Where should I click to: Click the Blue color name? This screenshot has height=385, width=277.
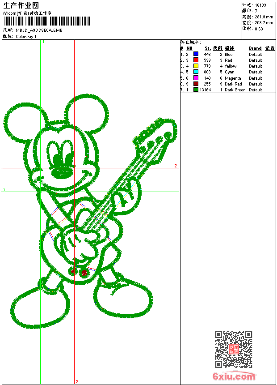[x=228, y=55]
